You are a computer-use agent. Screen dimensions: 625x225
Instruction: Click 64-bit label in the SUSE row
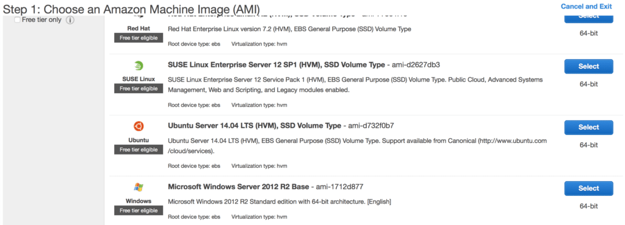pos(589,84)
